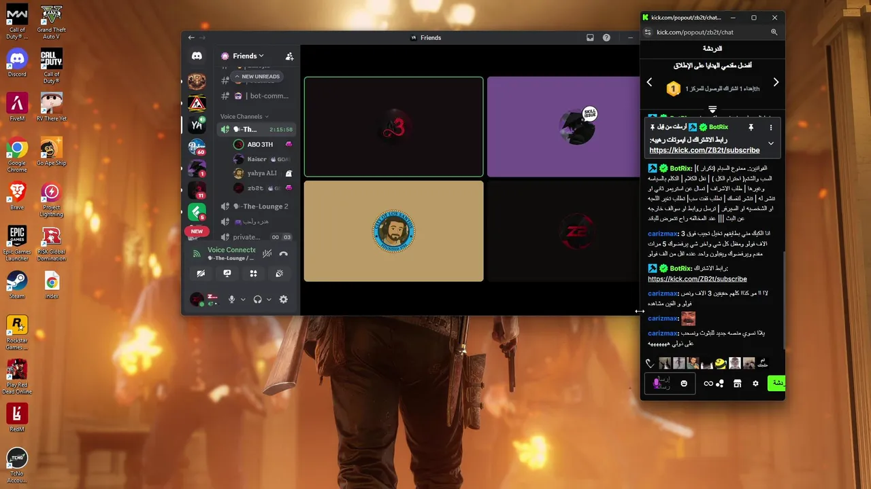This screenshot has height=489, width=871.
Task: Start an activity in voice panel
Action: point(253,274)
